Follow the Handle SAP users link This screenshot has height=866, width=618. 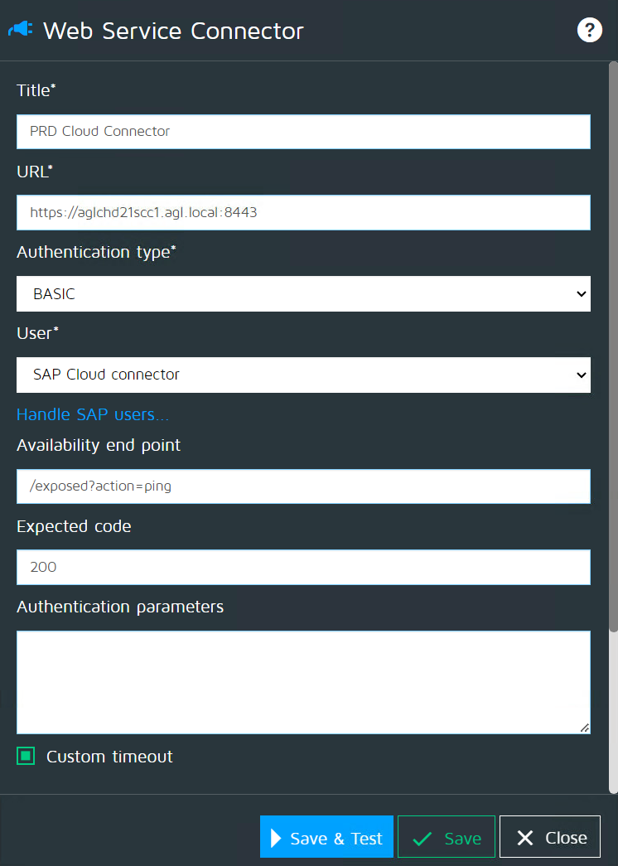(x=93, y=414)
